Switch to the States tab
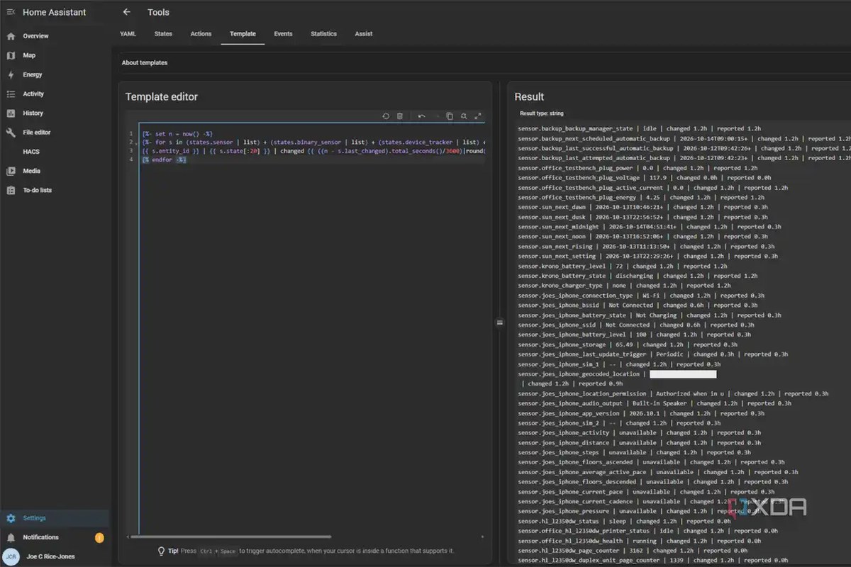 click(x=163, y=34)
